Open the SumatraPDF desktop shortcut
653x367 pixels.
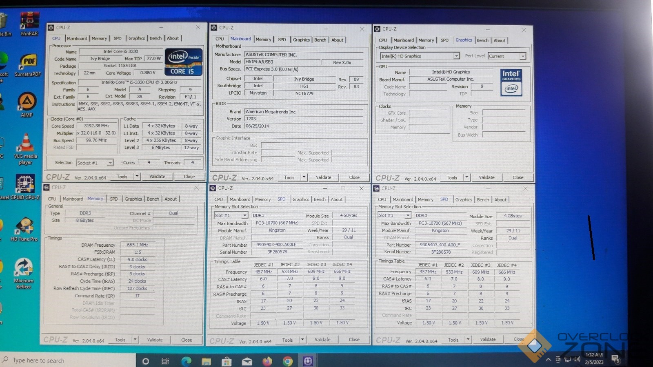click(28, 65)
